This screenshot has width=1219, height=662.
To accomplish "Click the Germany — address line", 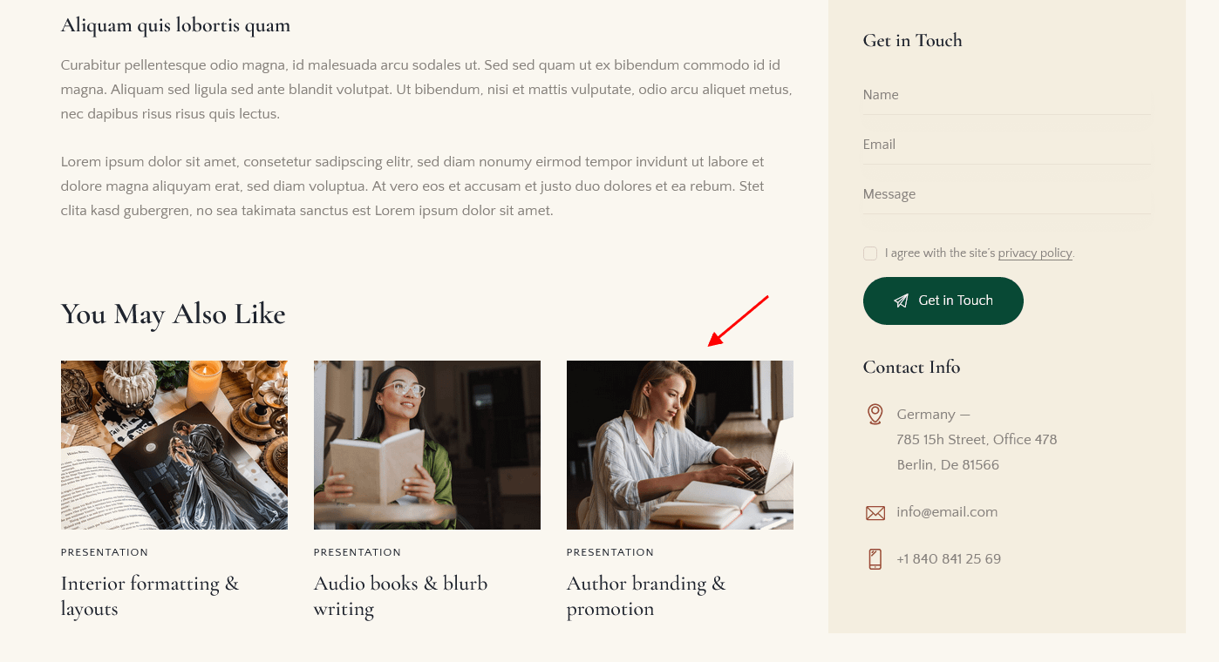I will coord(933,415).
